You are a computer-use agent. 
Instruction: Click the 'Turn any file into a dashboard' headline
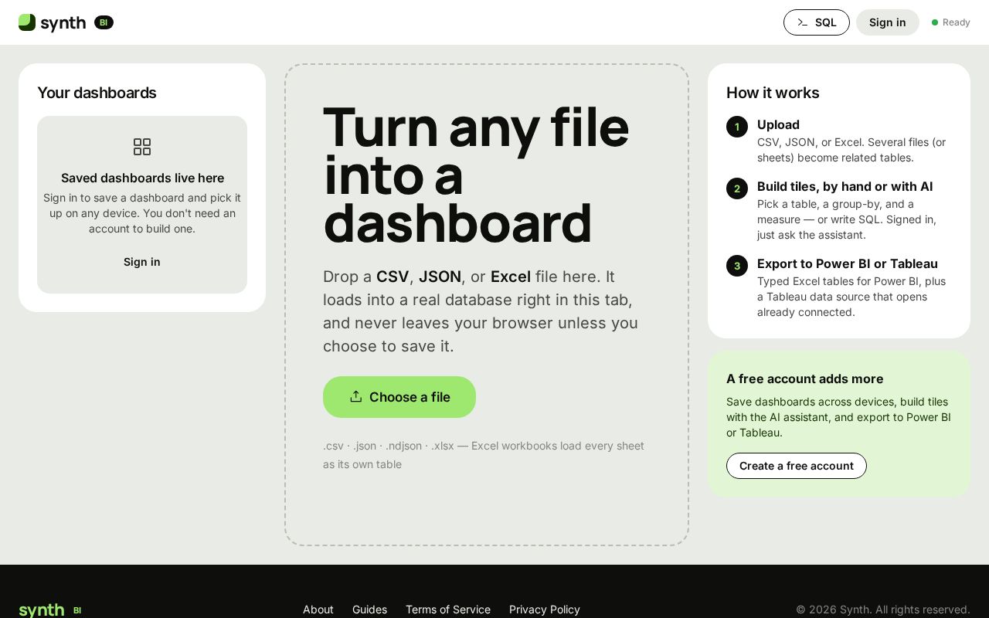[476, 175]
